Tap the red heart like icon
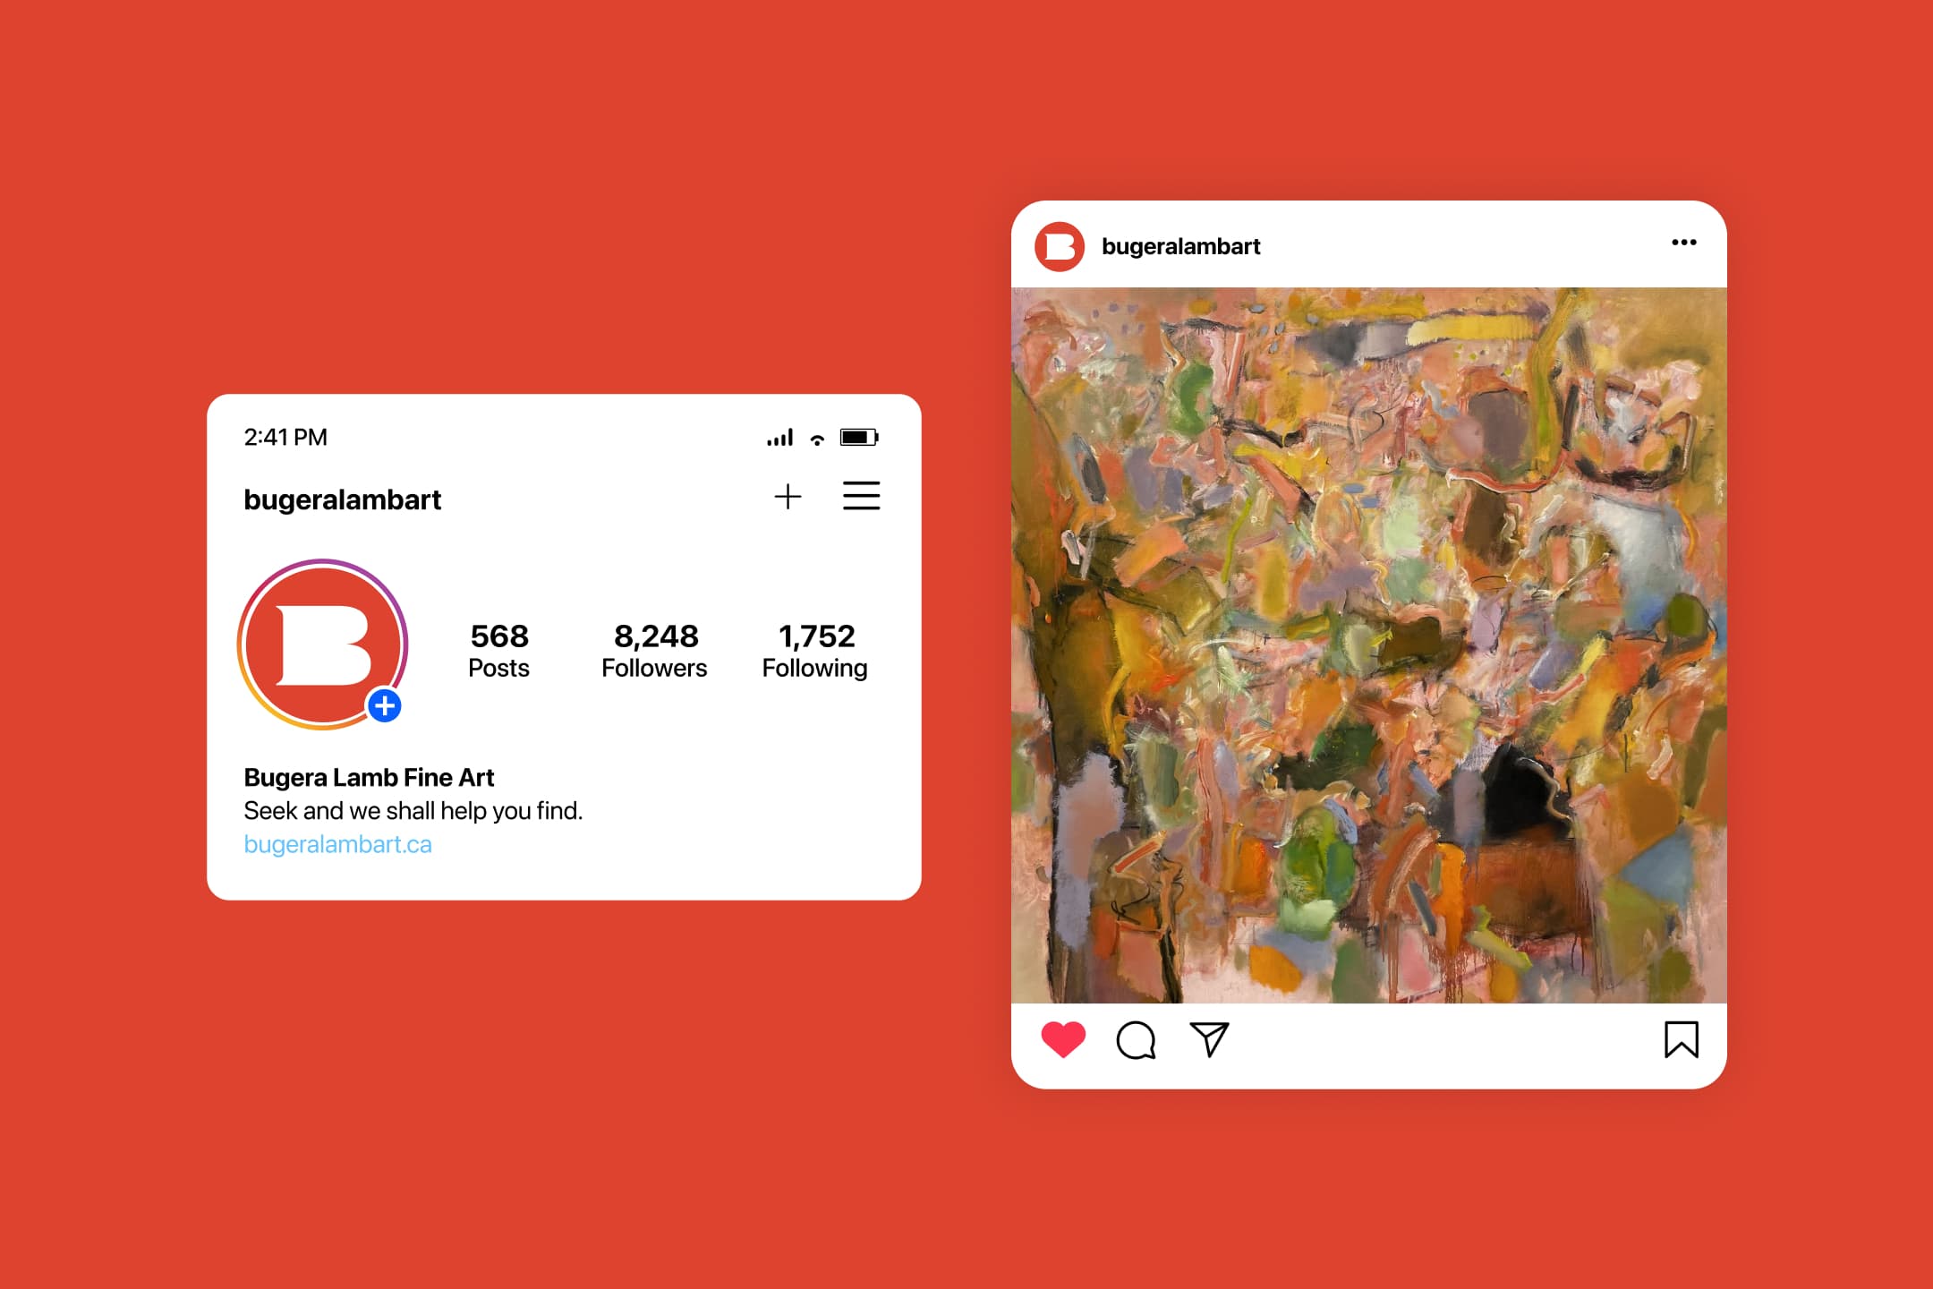The width and height of the screenshot is (1933, 1289). (1063, 1039)
